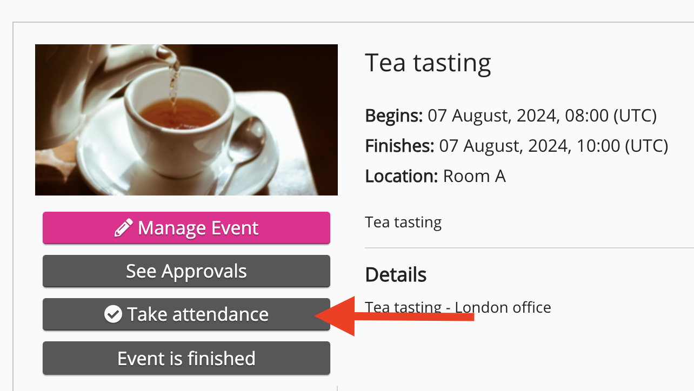Select the 10:00 (UTC) finish date text
694x391 pixels.
[553, 146]
